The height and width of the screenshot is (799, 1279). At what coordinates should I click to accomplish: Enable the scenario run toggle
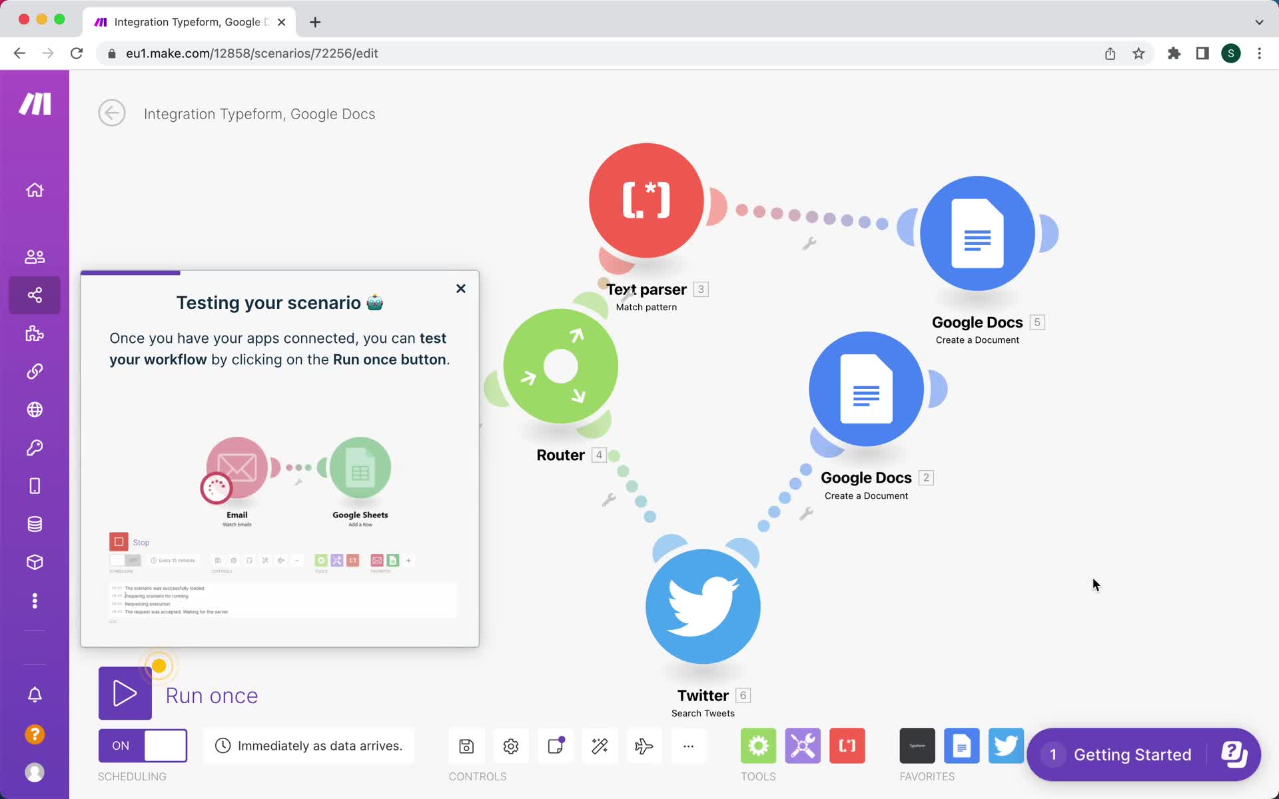click(143, 746)
